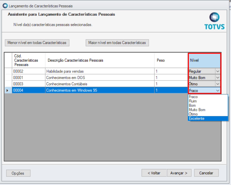Click the Peso column header
This screenshot has width=231, height=185.
pos(171,60)
